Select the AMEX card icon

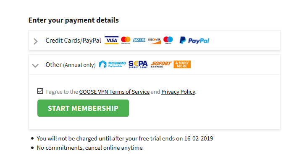click(x=139, y=40)
